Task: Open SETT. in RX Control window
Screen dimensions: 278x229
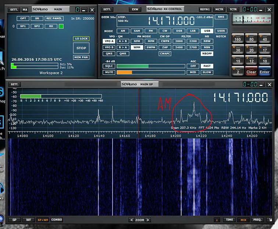Action: (x=107, y=10)
